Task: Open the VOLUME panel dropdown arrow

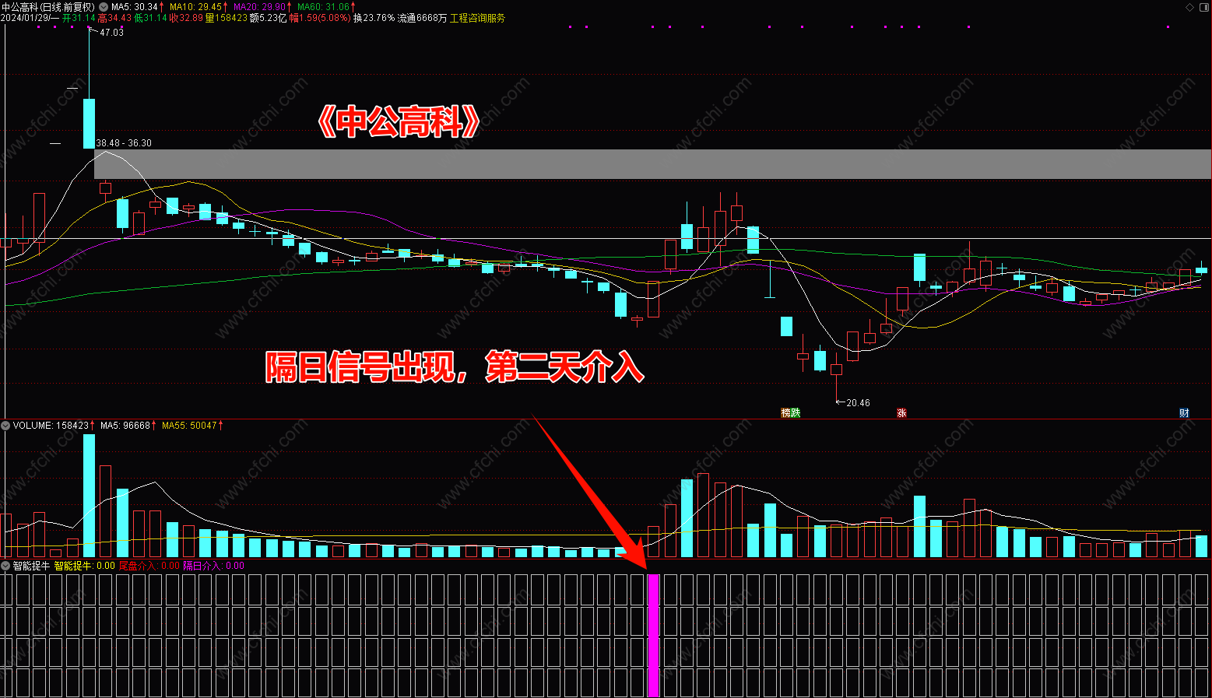Action: pos(5,426)
